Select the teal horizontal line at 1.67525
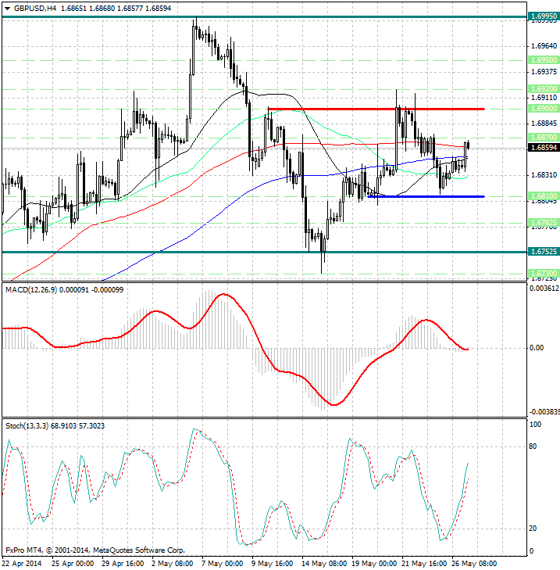The width and height of the screenshot is (560, 570). point(265,252)
